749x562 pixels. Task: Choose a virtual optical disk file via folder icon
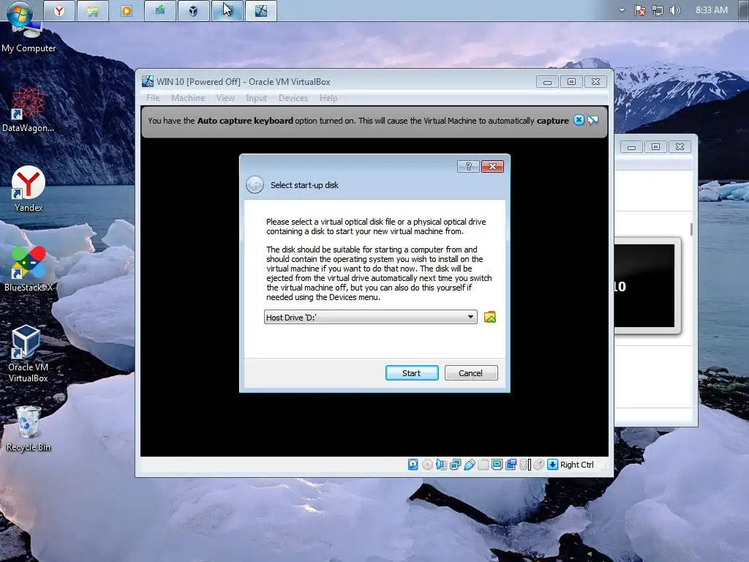489,318
